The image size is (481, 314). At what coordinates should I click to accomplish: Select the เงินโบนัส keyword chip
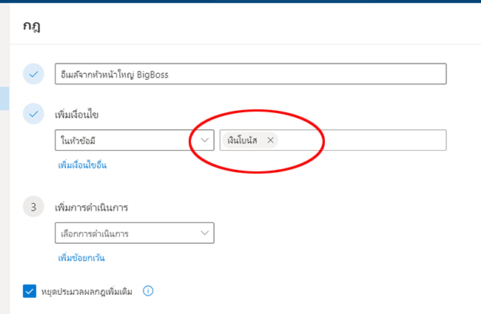[242, 140]
